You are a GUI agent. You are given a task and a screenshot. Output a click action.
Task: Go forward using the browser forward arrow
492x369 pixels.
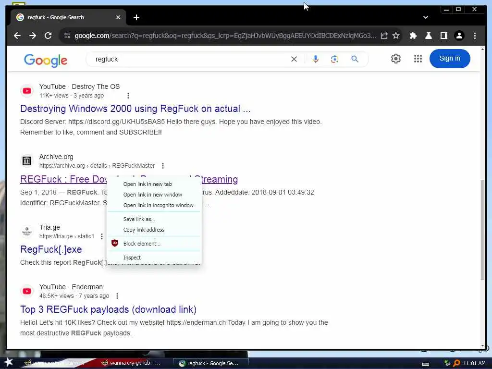point(33,36)
